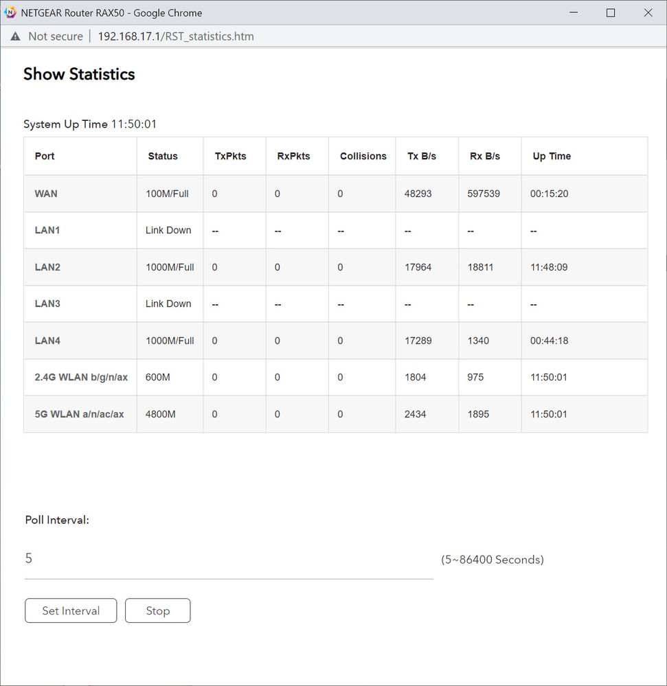This screenshot has height=686, width=667.
Task: Click the LAN4 up time value 00:44:18
Action: click(x=549, y=341)
